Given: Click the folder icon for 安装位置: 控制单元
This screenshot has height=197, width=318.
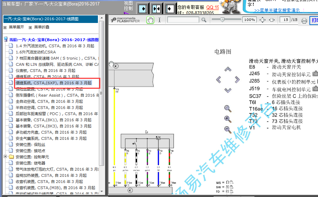Looking at the screenshot, I should click(x=11, y=157).
